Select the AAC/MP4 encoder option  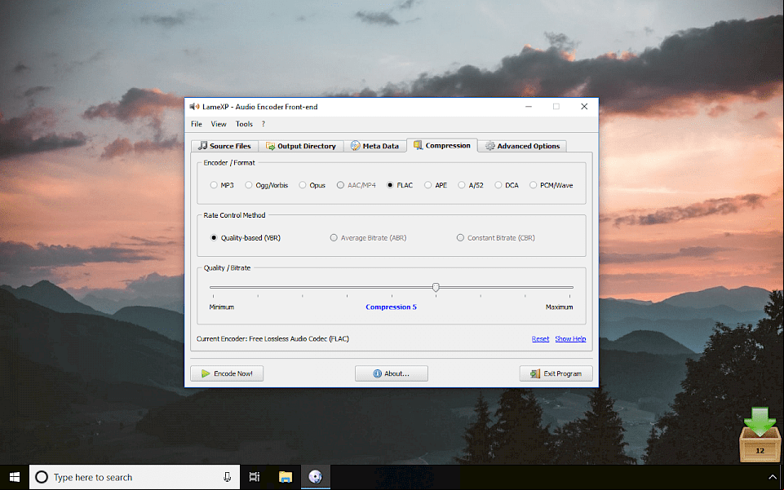click(356, 185)
